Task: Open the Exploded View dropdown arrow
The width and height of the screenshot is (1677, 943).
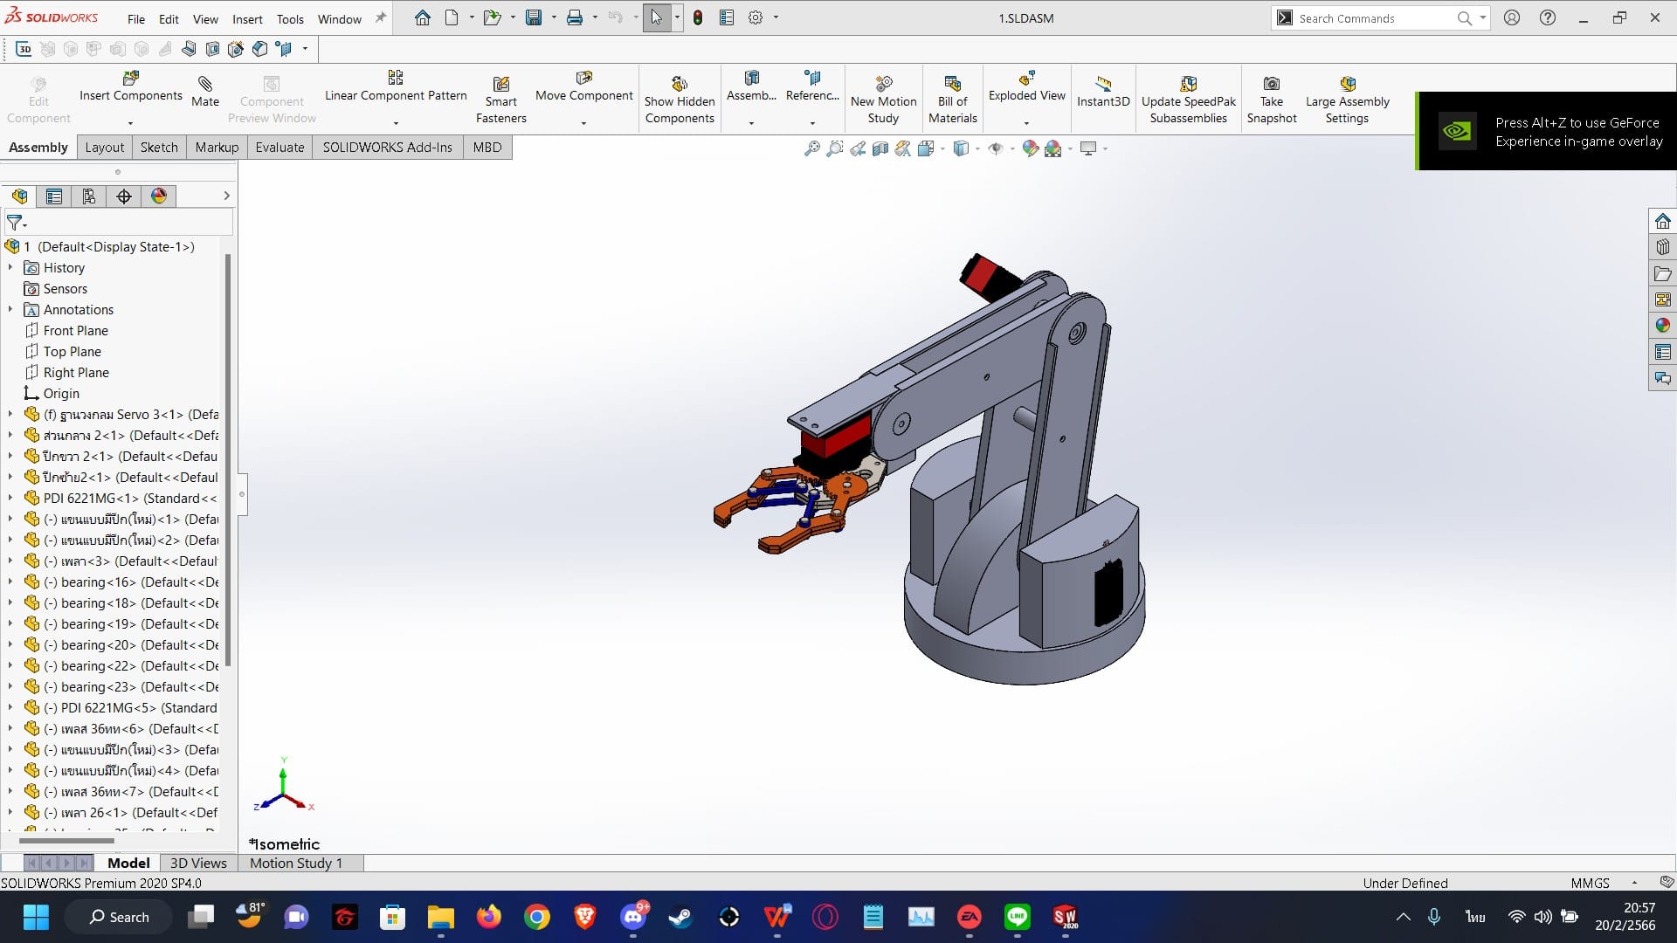Action: pos(1026,123)
